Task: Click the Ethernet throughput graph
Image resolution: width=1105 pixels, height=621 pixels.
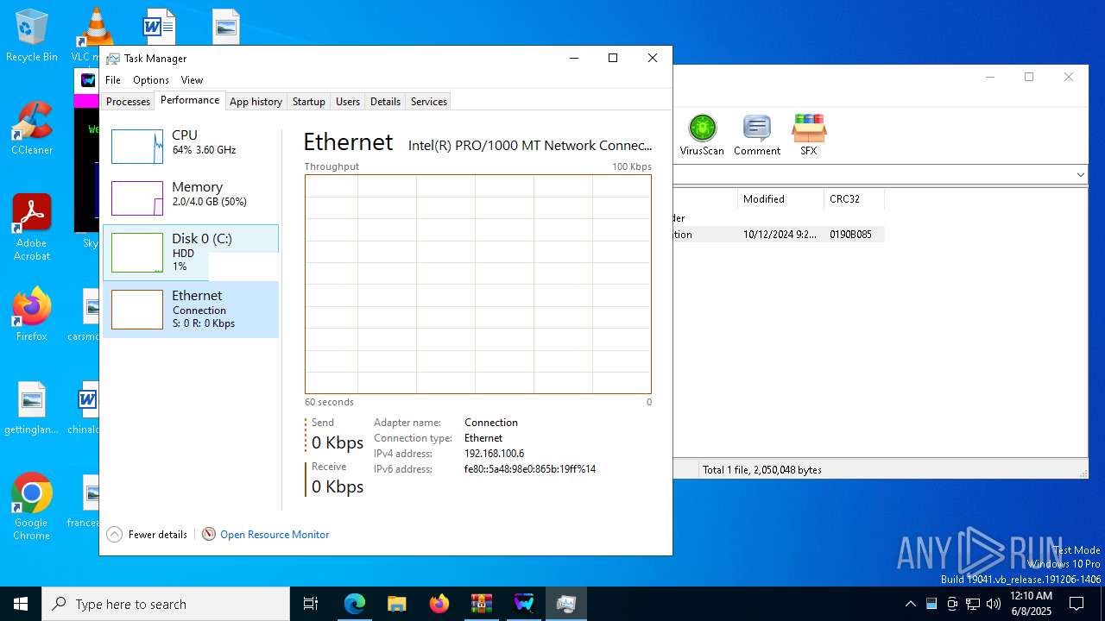Action: point(478,285)
